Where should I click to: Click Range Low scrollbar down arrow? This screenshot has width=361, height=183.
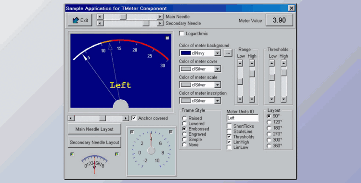coord(240,99)
